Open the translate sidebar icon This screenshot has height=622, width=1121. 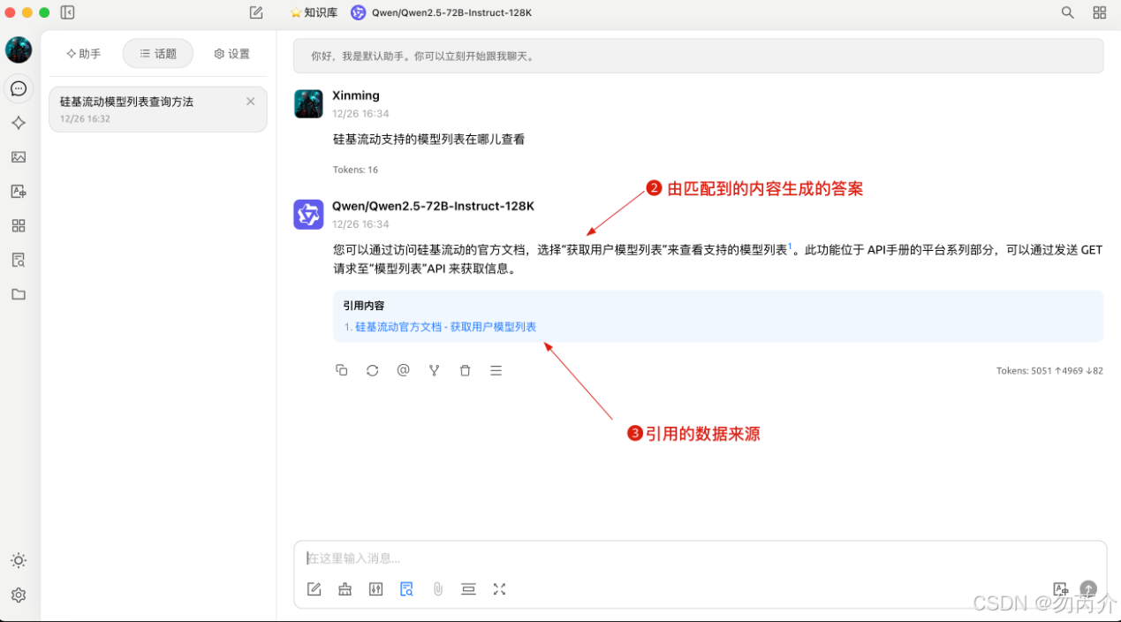coord(19,192)
